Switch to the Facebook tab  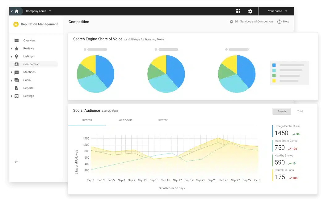[x=124, y=120]
